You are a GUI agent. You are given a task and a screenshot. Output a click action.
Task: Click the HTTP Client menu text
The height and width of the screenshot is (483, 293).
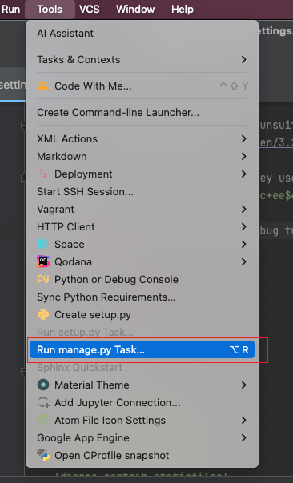click(x=66, y=227)
